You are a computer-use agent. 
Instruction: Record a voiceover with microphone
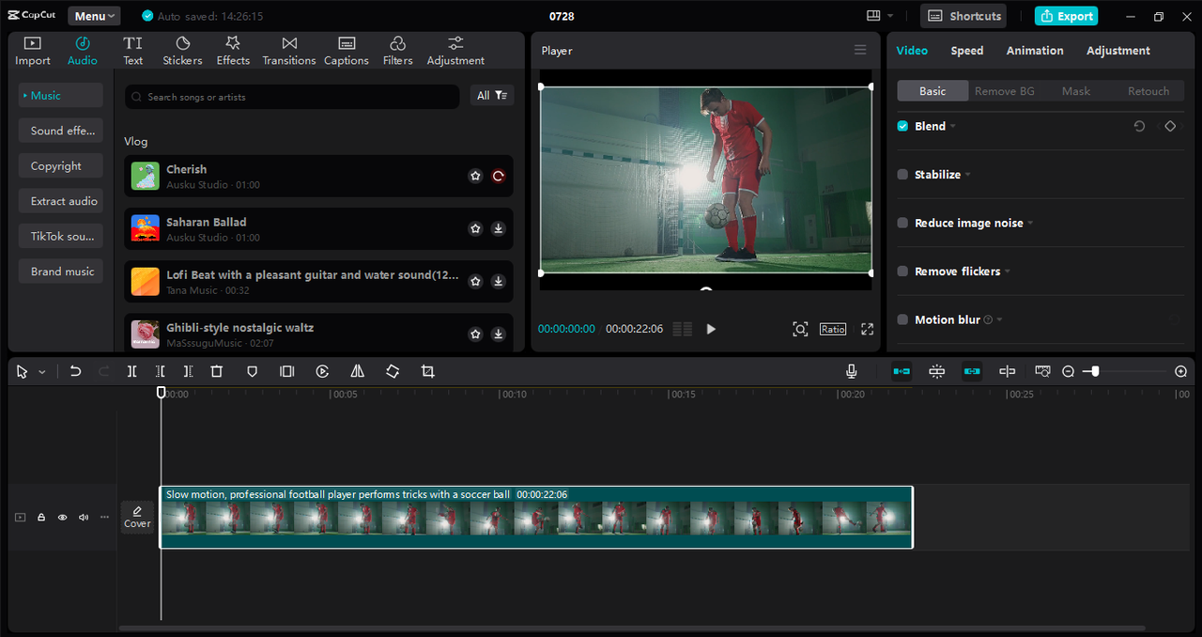[852, 371]
